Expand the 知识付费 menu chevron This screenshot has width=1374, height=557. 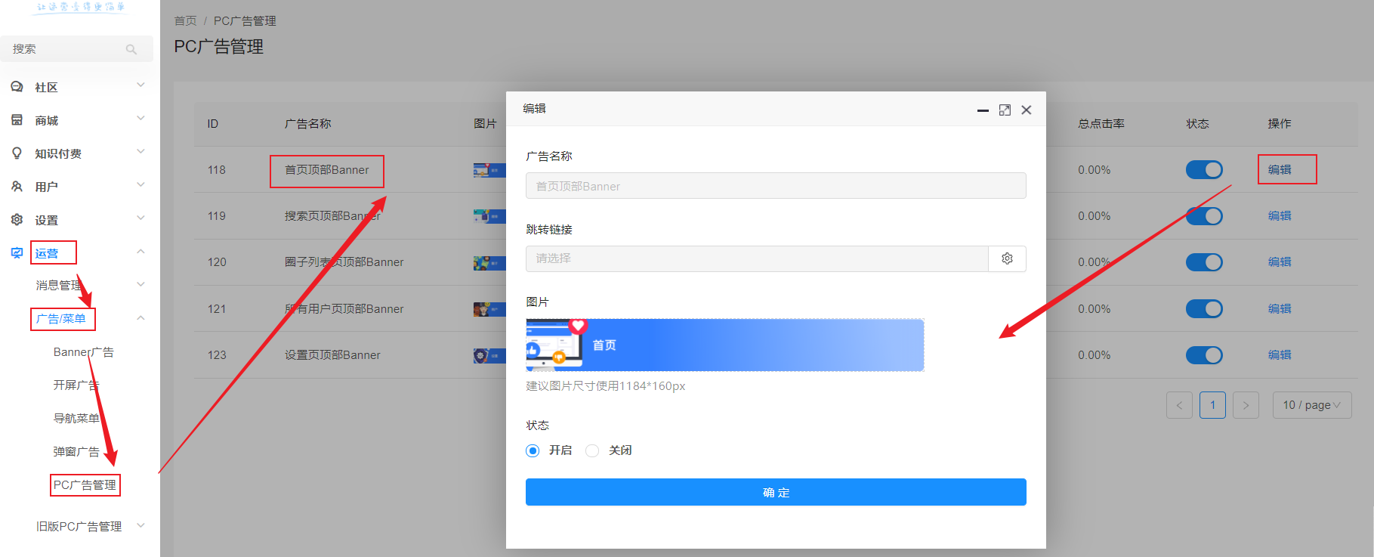tap(140, 152)
